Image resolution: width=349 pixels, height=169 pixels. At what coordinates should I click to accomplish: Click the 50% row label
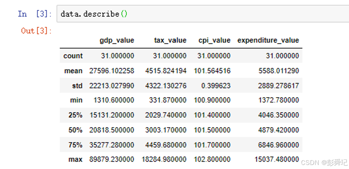(76, 130)
